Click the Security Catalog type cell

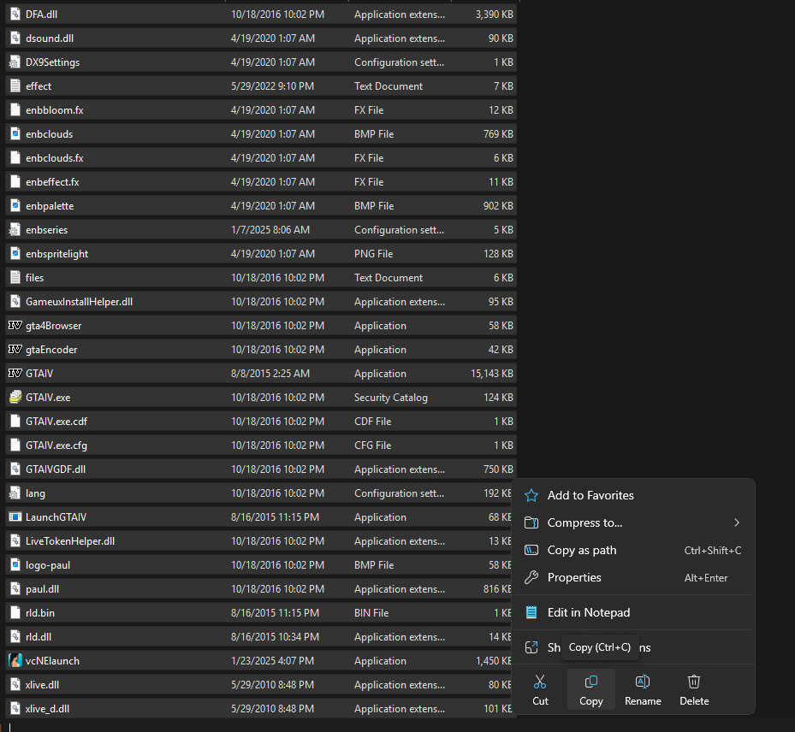(x=391, y=398)
